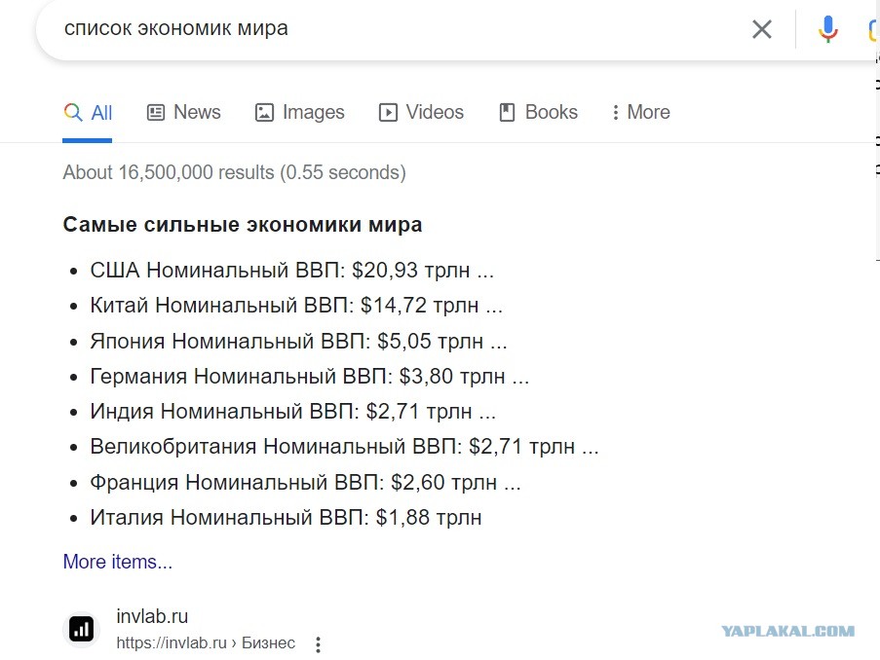Open the invlab.ru result link
This screenshot has height=660, width=880.
coord(152,616)
